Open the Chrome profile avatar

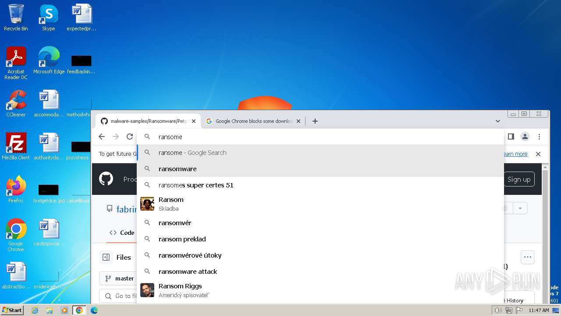[x=525, y=136]
